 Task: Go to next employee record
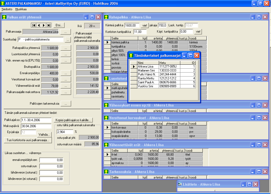click(44, 25)
